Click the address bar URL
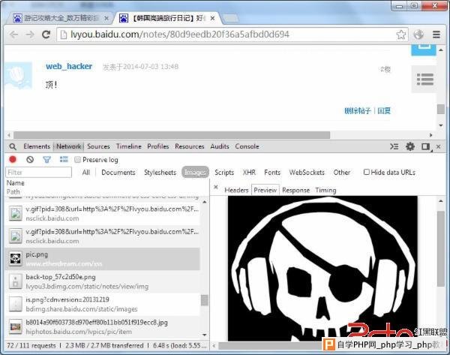450x355 pixels. (180, 35)
